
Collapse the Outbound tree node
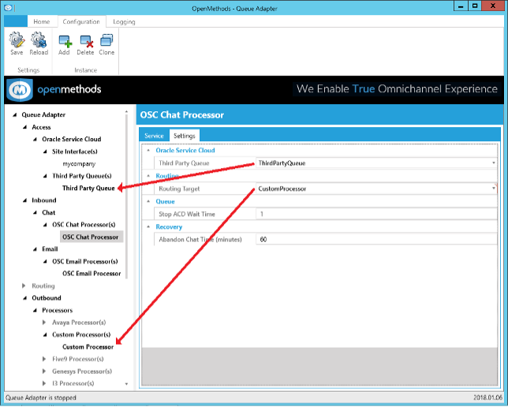24,298
